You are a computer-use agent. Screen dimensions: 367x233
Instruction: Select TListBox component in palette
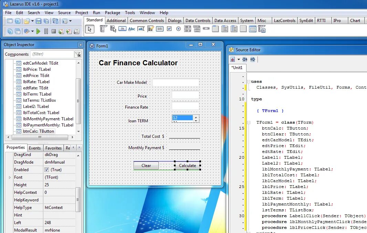pos(188,29)
